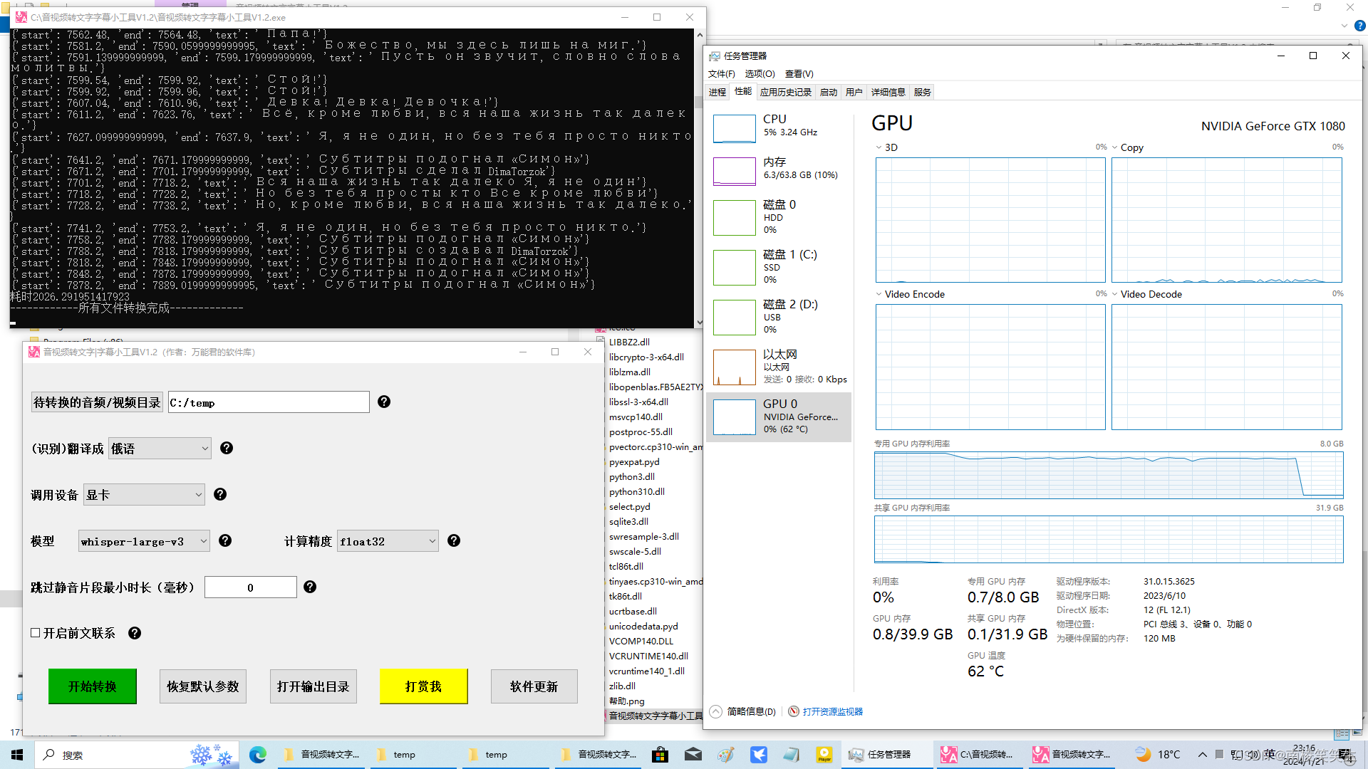The image size is (1368, 769).
Task: Open translation language dropdown showing 俄语
Action: coord(160,449)
